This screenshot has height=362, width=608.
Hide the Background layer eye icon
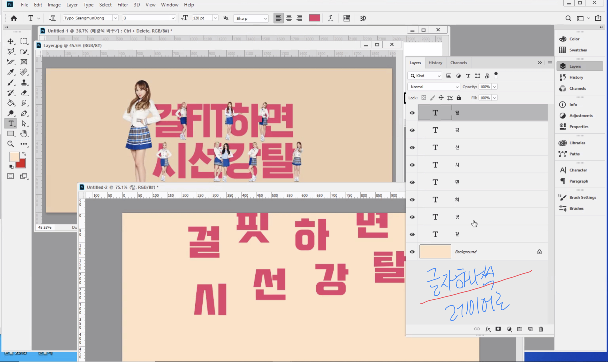(412, 252)
